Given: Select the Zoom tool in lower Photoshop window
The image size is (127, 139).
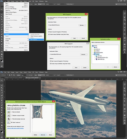Looking at the screenshot, I should click(2, 128).
